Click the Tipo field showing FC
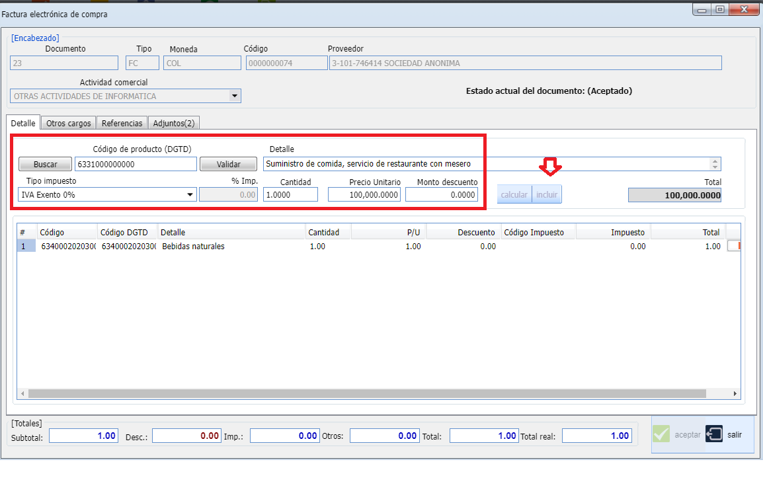The width and height of the screenshot is (763, 503). [143, 63]
